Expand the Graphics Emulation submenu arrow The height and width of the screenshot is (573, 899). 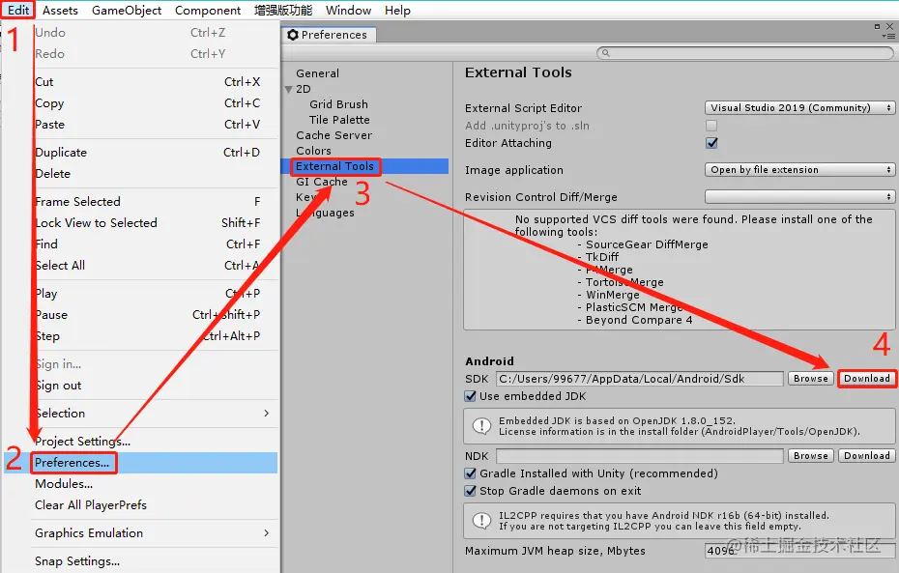click(x=267, y=532)
